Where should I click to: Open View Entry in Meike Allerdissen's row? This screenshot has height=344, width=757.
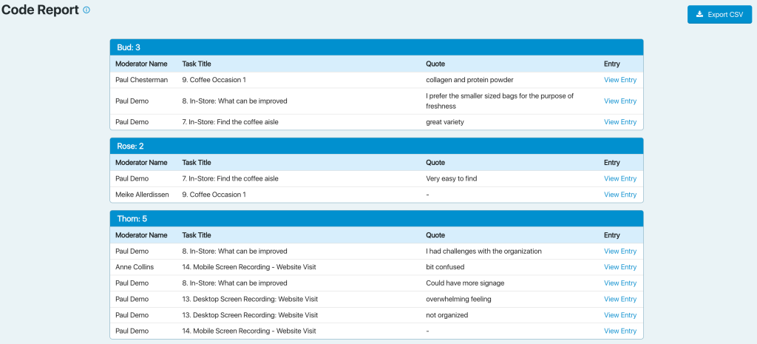tap(620, 195)
